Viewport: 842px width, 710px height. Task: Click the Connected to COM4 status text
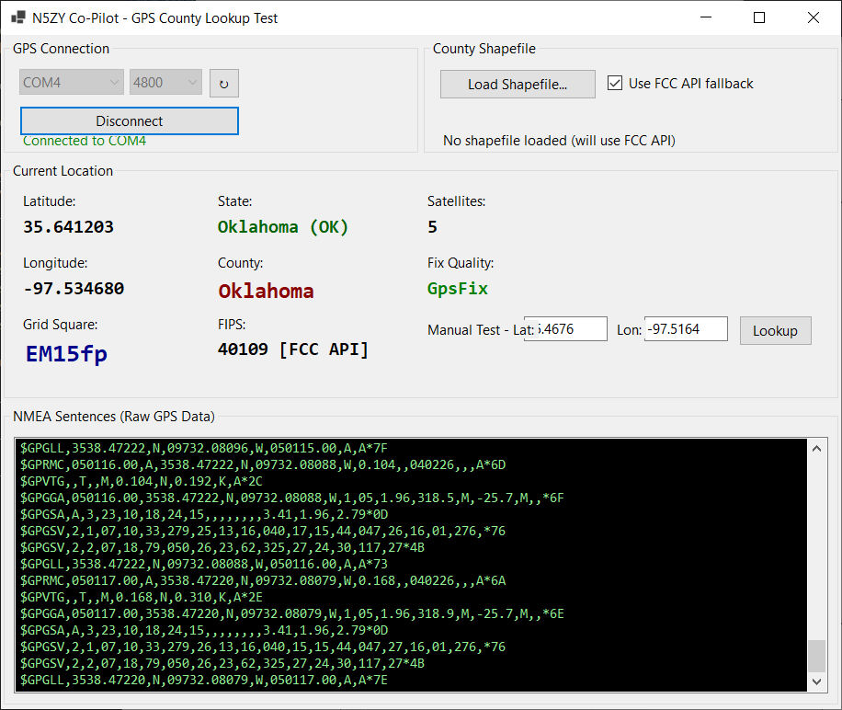tap(84, 141)
